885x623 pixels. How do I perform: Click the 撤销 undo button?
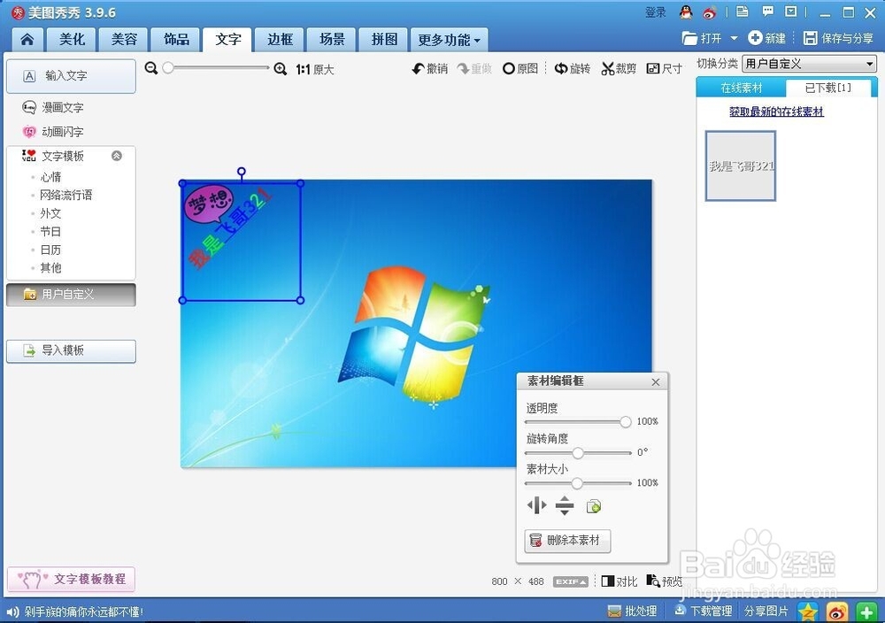(429, 68)
